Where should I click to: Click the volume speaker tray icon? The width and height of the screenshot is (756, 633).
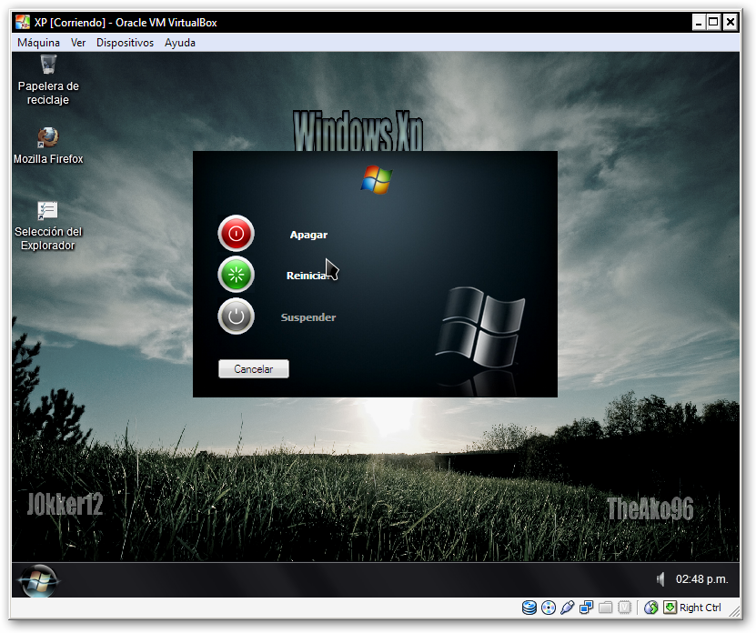tap(660, 579)
